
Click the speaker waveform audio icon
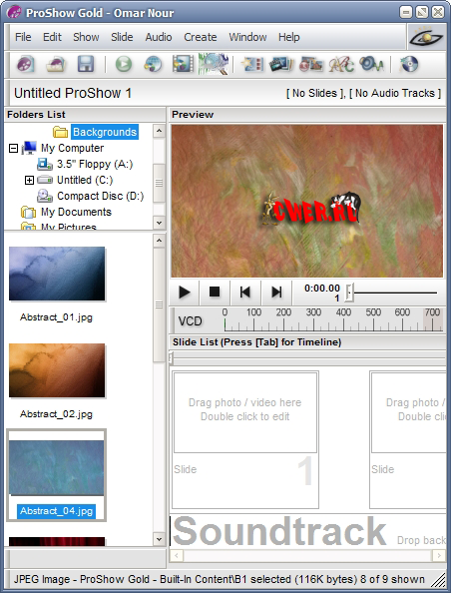point(371,64)
